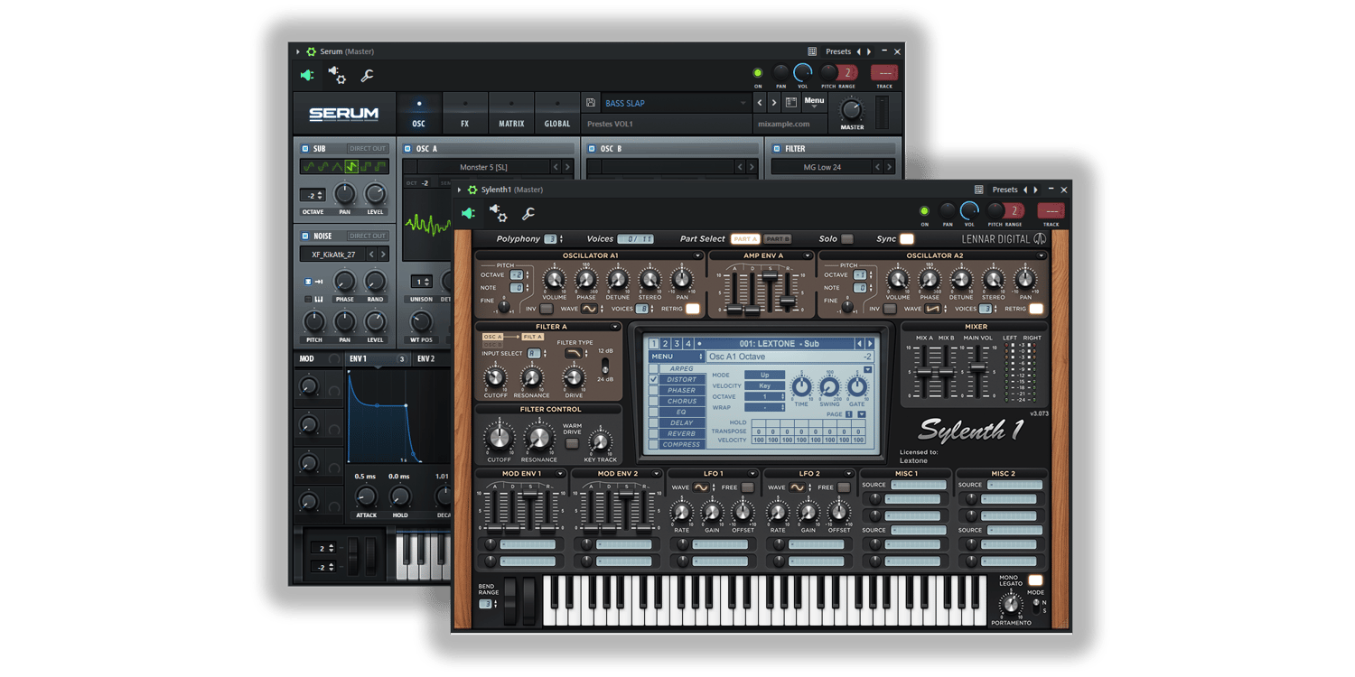1355x677 pixels.
Task: Open Oscillator A1 section dropdown arrow
Action: pos(697,255)
